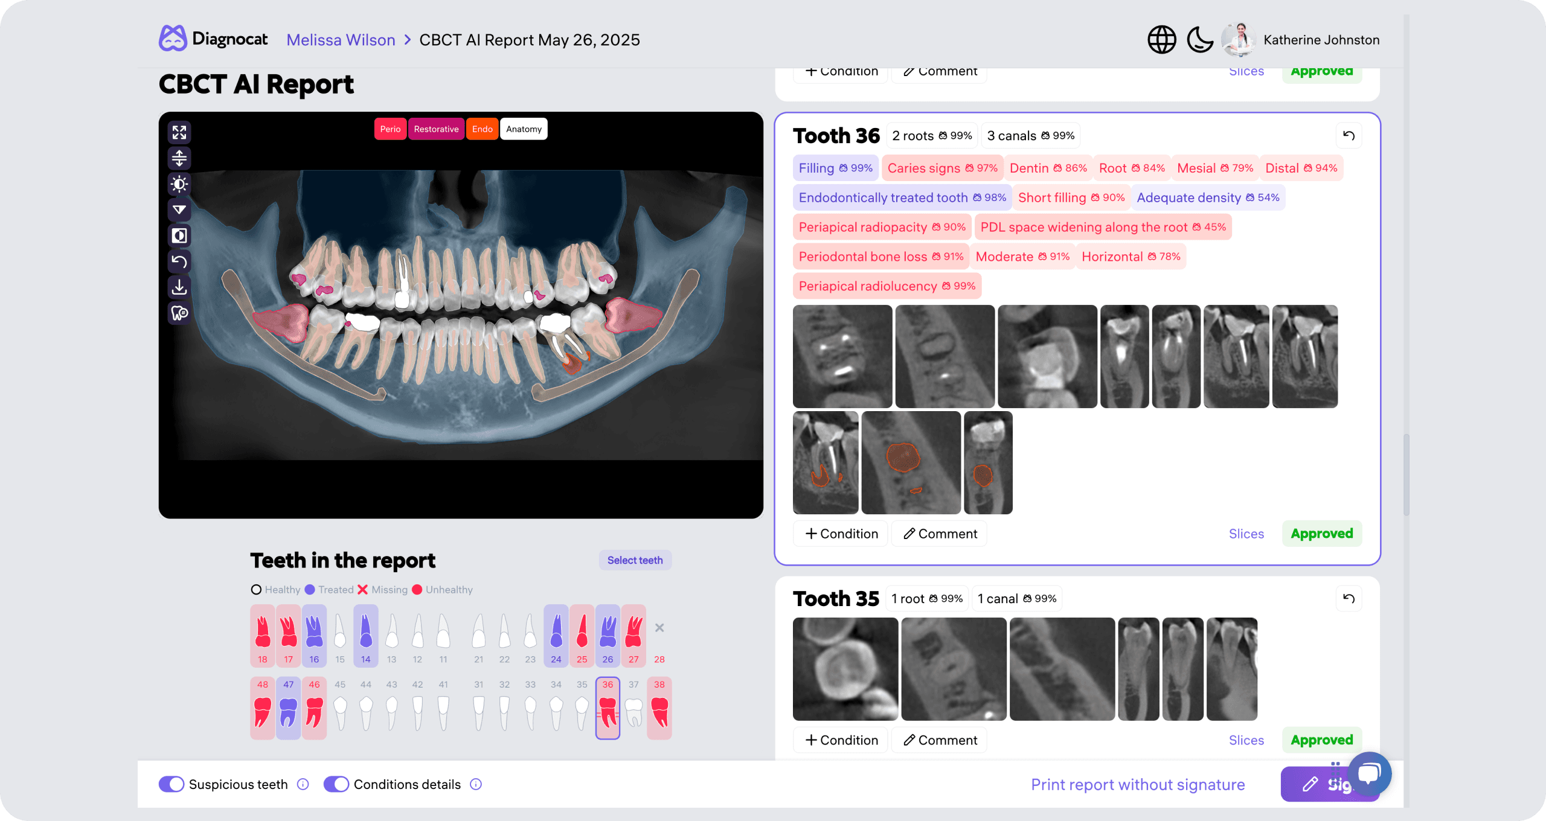Screen dimensions: 1546x821
Task: Click Periapical radiopacity 90% tag
Action: (x=882, y=227)
